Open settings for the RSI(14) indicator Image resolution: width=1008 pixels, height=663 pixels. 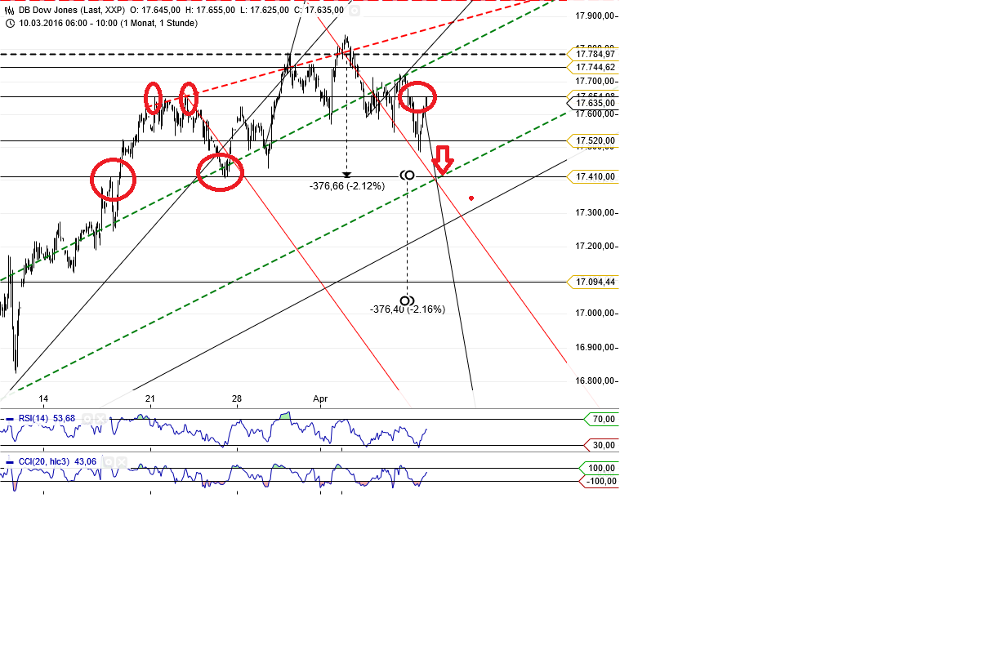87,419
